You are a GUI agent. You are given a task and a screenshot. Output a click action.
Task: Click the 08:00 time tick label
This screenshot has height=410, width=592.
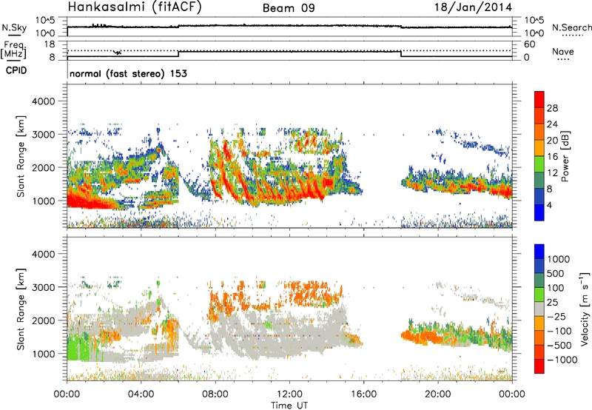click(x=215, y=394)
